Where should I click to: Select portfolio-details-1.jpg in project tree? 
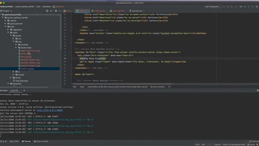(x=30, y=60)
